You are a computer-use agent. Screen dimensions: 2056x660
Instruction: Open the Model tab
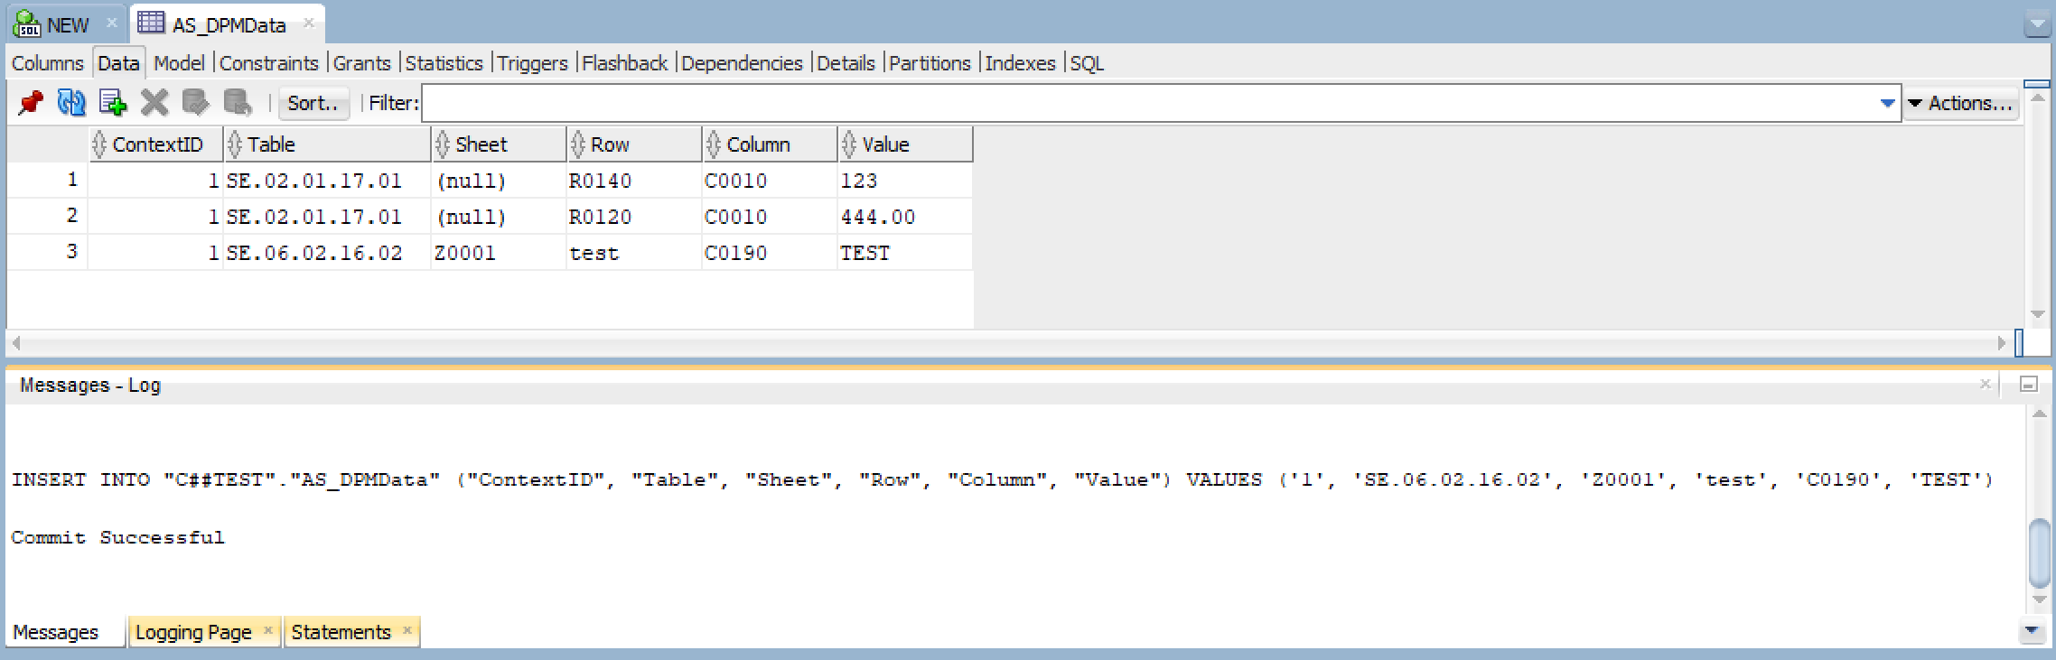[x=179, y=63]
